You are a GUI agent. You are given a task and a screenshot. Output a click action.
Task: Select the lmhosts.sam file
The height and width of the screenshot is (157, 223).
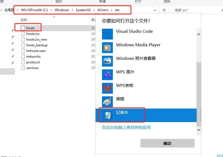[x=33, y=51]
